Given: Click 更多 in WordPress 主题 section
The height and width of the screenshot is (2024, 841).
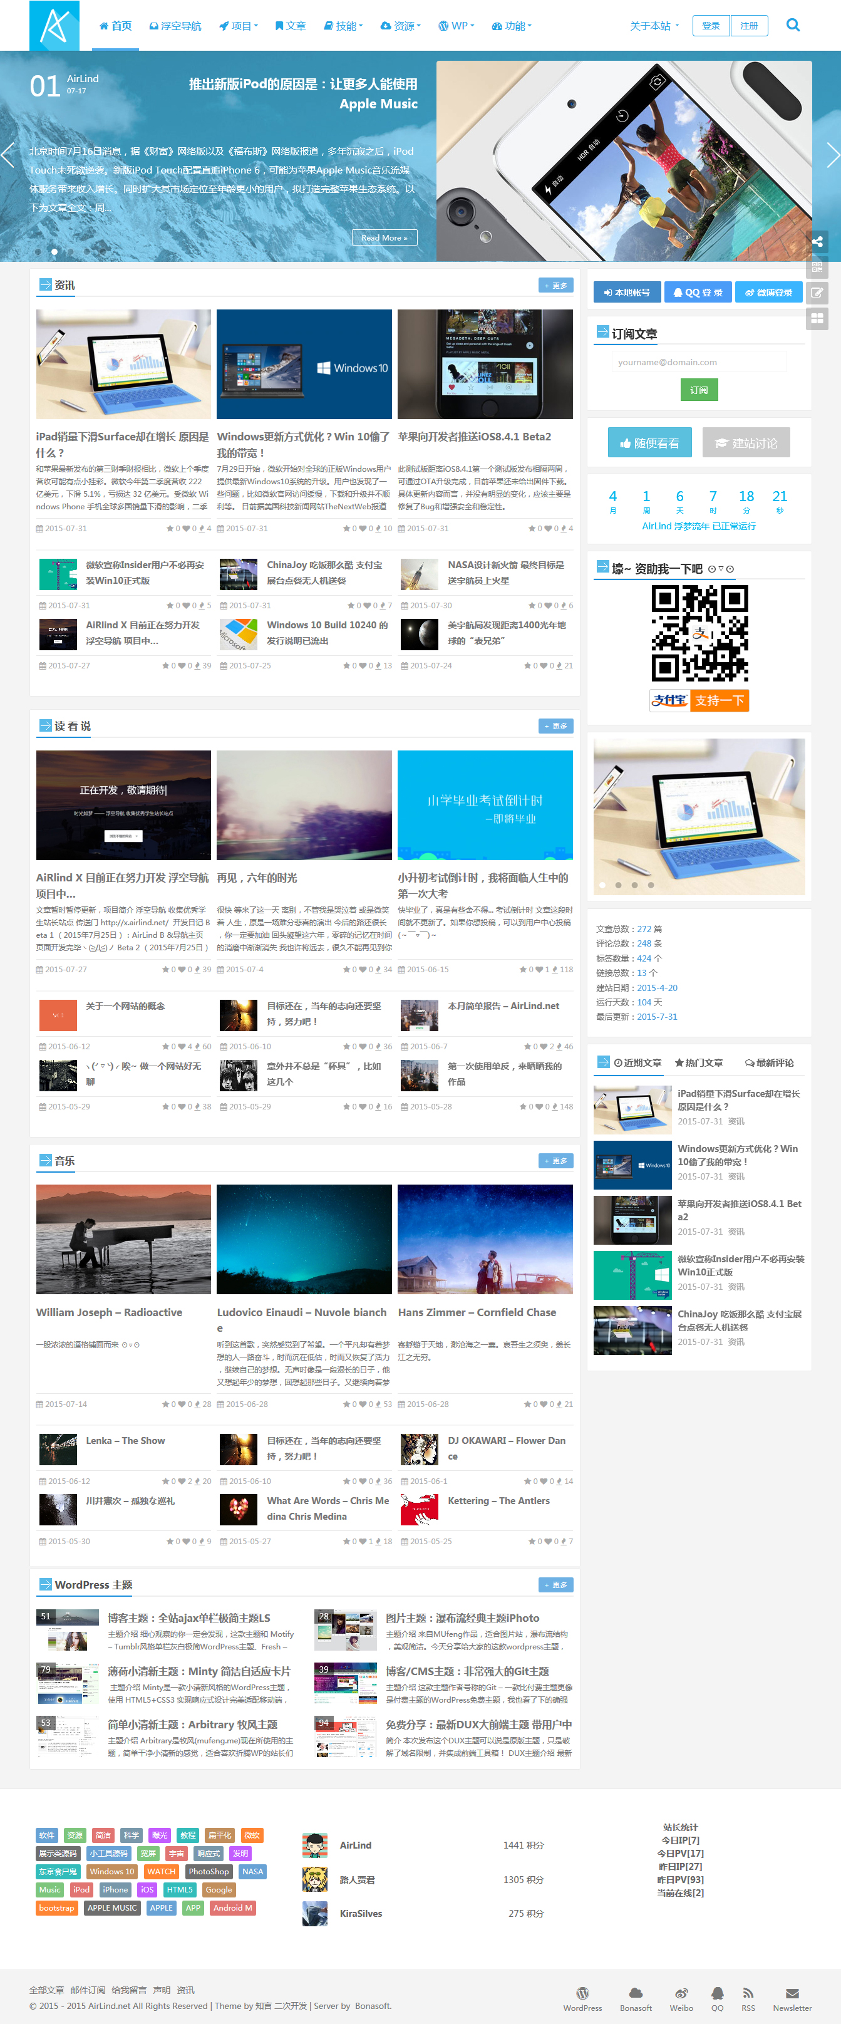Looking at the screenshot, I should click(556, 1585).
